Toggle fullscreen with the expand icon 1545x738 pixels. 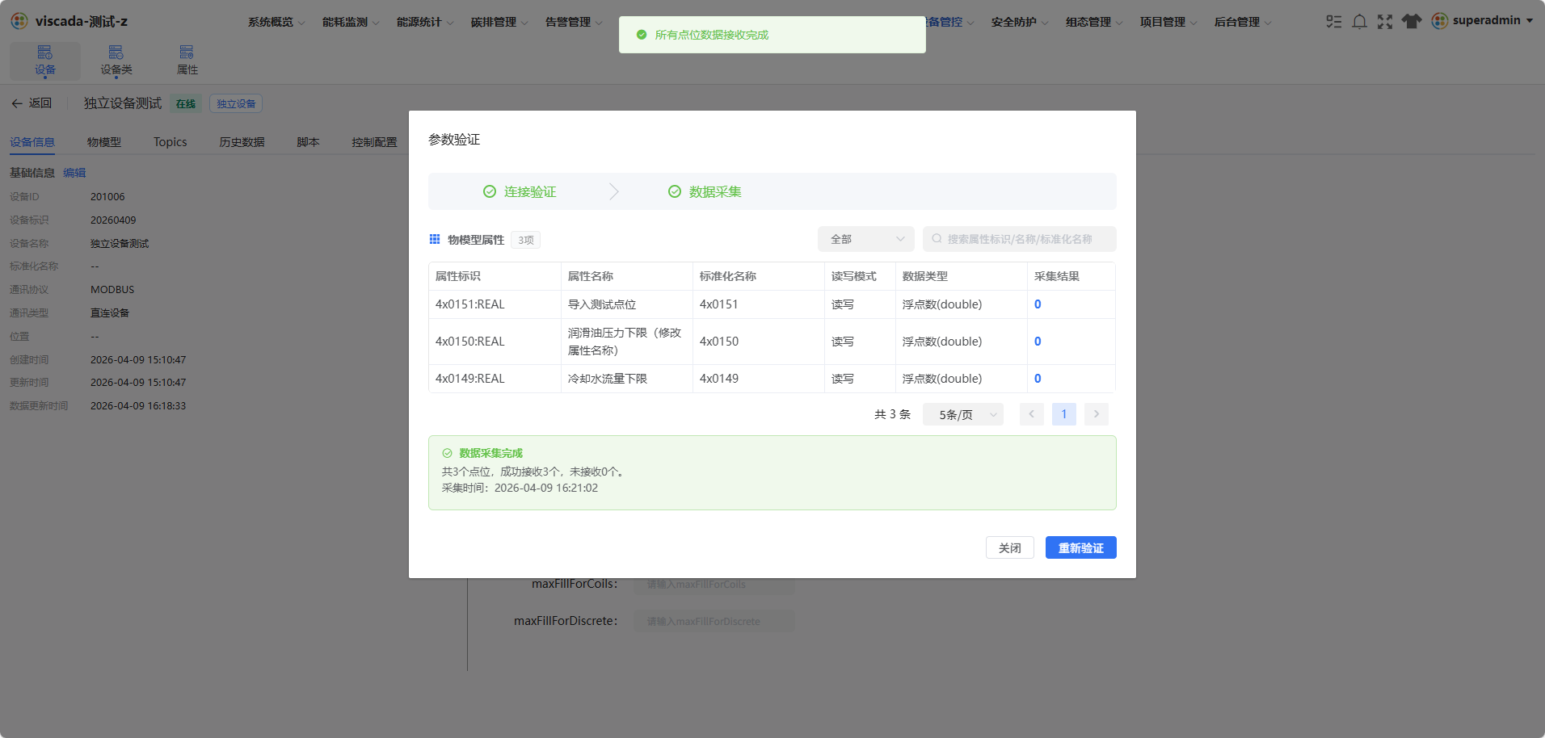tap(1385, 22)
